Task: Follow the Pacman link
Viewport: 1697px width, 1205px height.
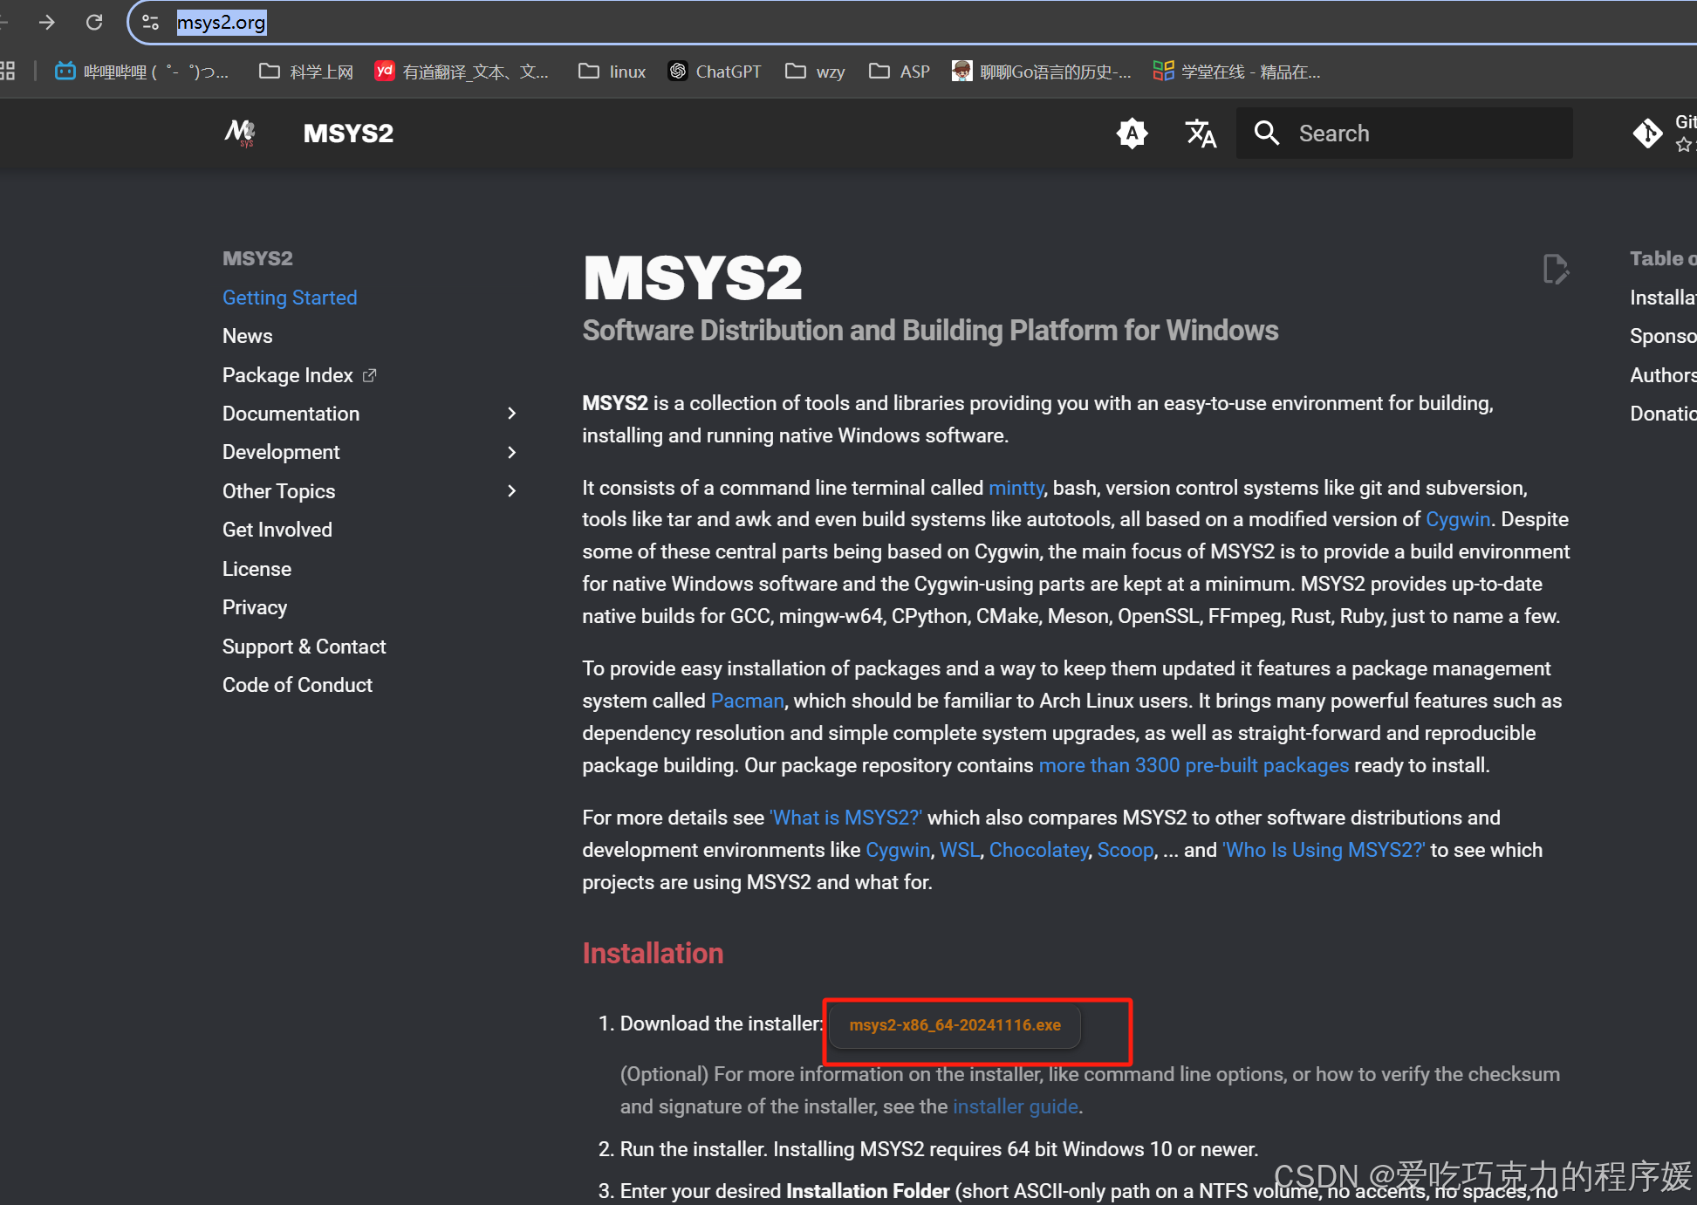Action: point(748,701)
